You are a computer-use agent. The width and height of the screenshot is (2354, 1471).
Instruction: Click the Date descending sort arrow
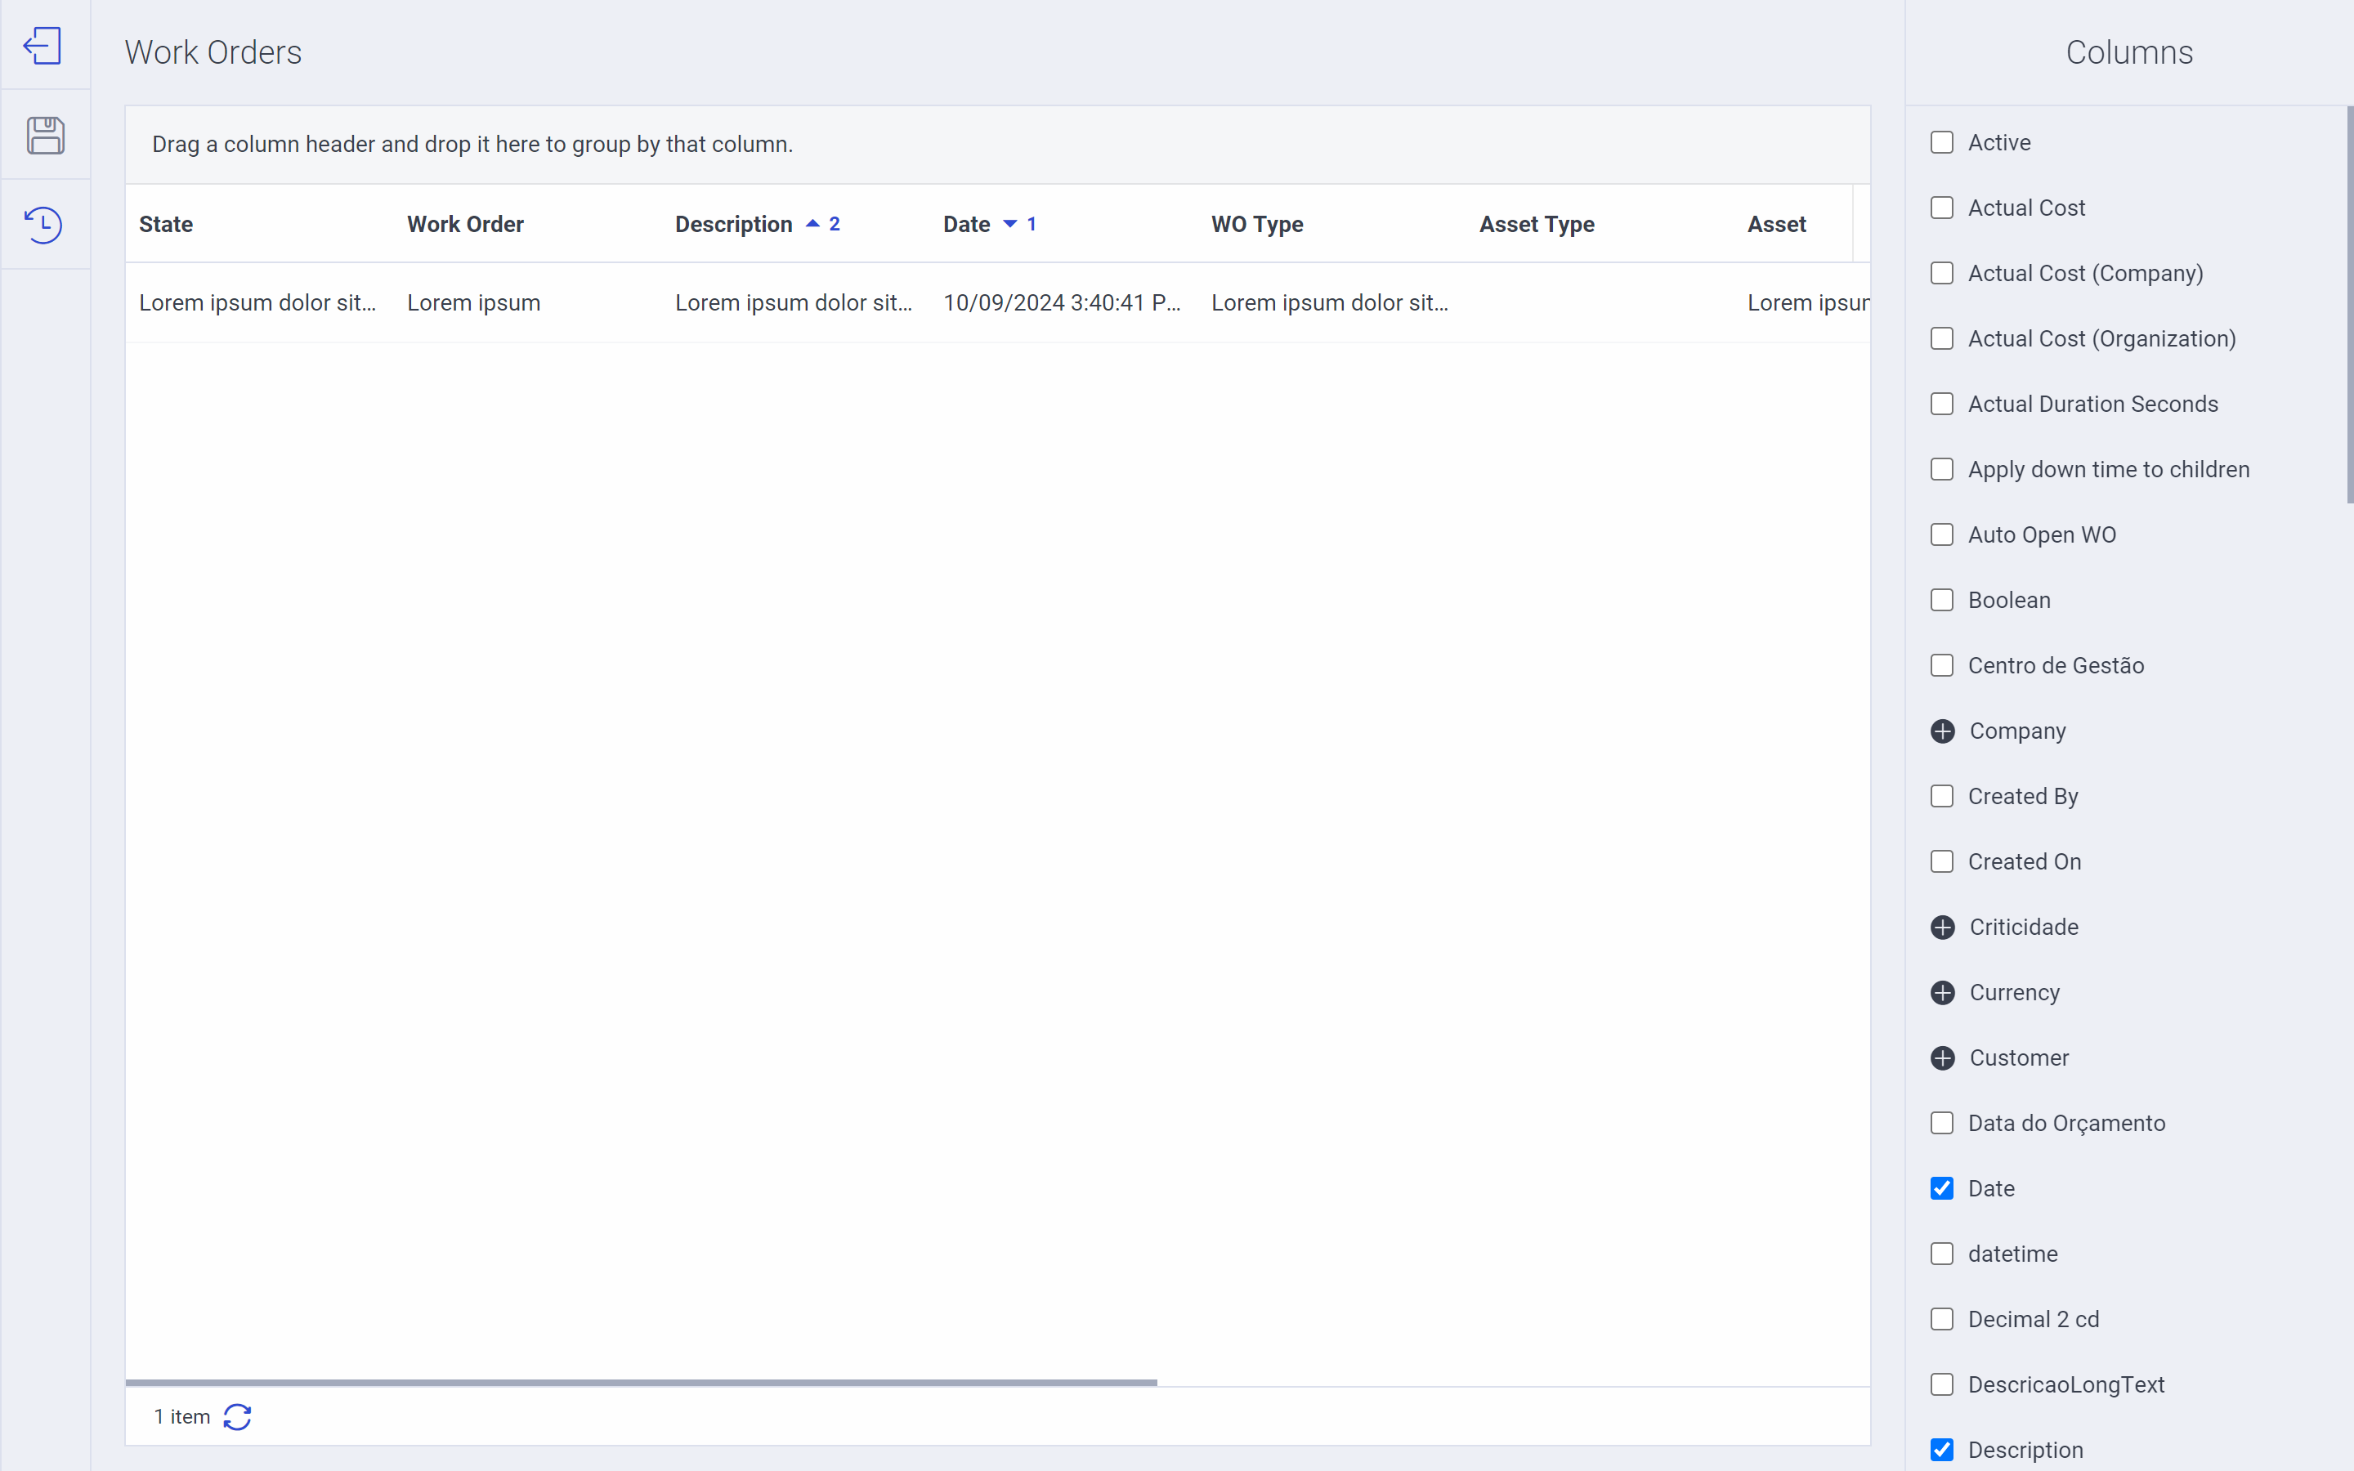1009,224
